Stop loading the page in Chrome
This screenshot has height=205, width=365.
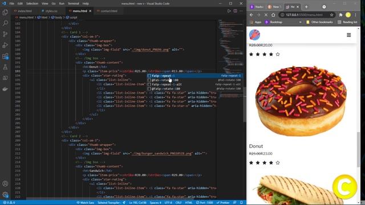(266, 15)
